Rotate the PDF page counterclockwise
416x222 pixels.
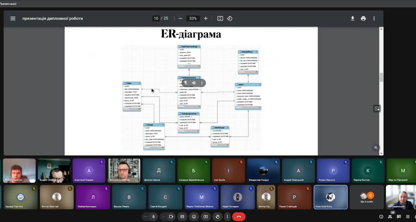pos(230,18)
